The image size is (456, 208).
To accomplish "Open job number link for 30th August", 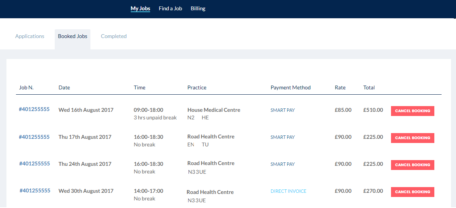I will click(x=35, y=191).
